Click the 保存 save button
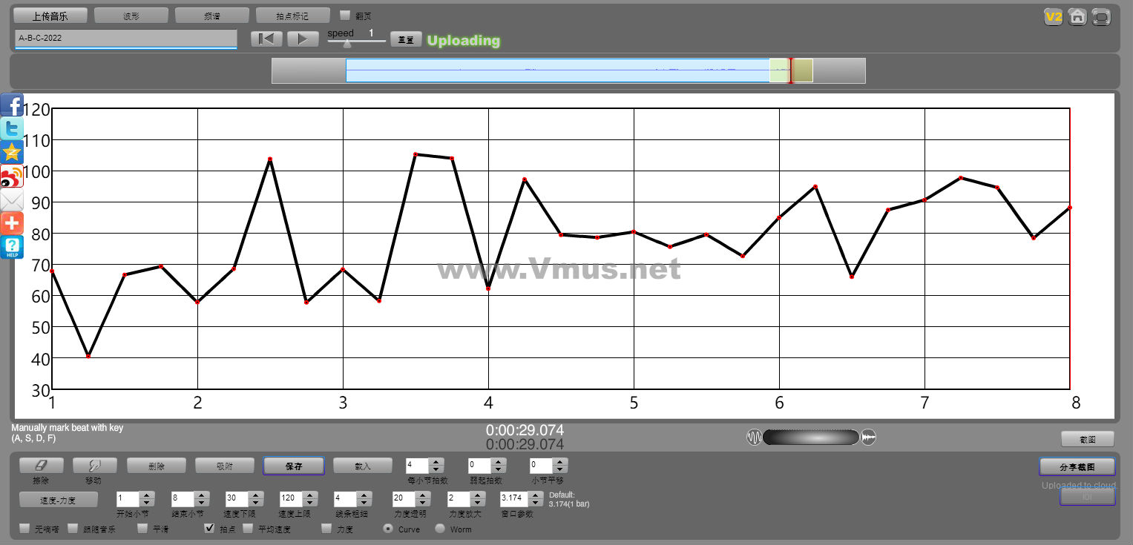Viewport: 1133px width, 545px height. (x=294, y=466)
